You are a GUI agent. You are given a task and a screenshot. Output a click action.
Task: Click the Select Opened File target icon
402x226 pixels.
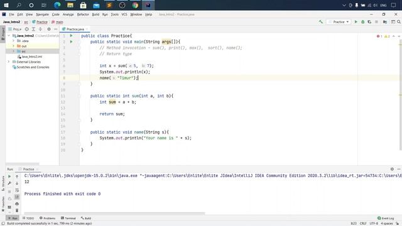26,30
